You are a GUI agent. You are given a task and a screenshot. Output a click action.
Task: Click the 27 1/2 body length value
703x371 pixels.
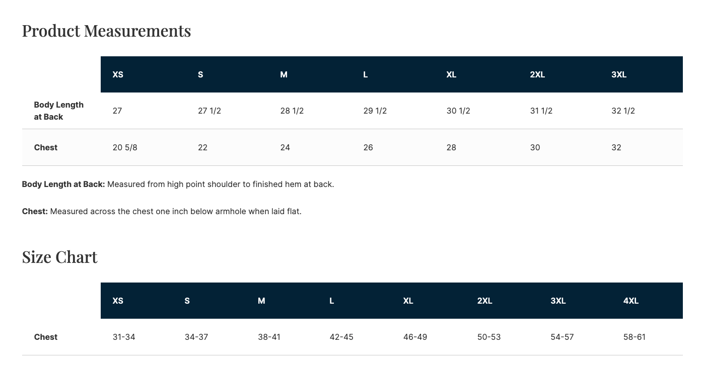pyautogui.click(x=209, y=111)
